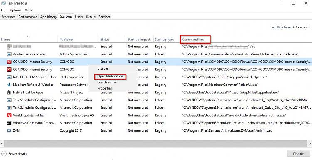This screenshot has width=312, height=160.
Task: Select the Vivaldi update notifier name
Action: coord(29,115)
